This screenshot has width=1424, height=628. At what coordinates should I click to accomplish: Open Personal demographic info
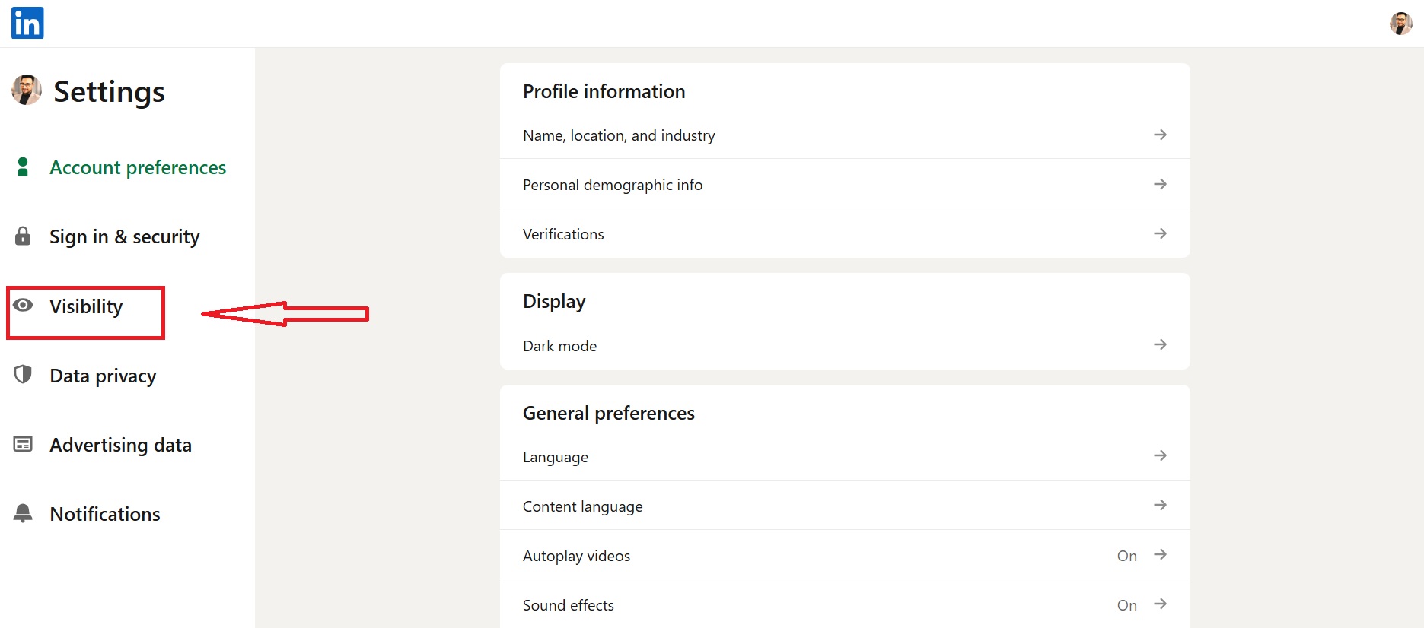coord(845,184)
